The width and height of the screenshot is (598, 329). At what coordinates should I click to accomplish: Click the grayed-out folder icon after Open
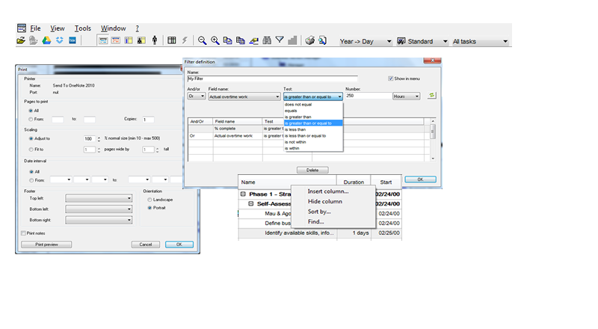click(34, 40)
